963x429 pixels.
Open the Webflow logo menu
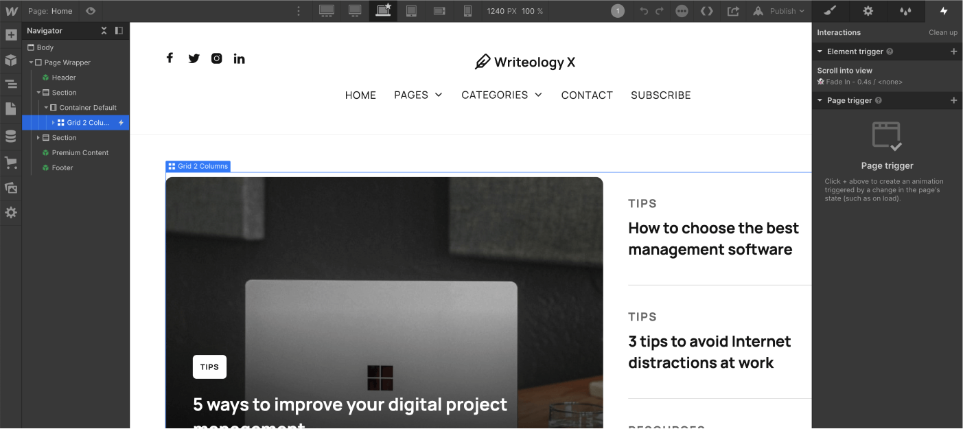pos(11,11)
